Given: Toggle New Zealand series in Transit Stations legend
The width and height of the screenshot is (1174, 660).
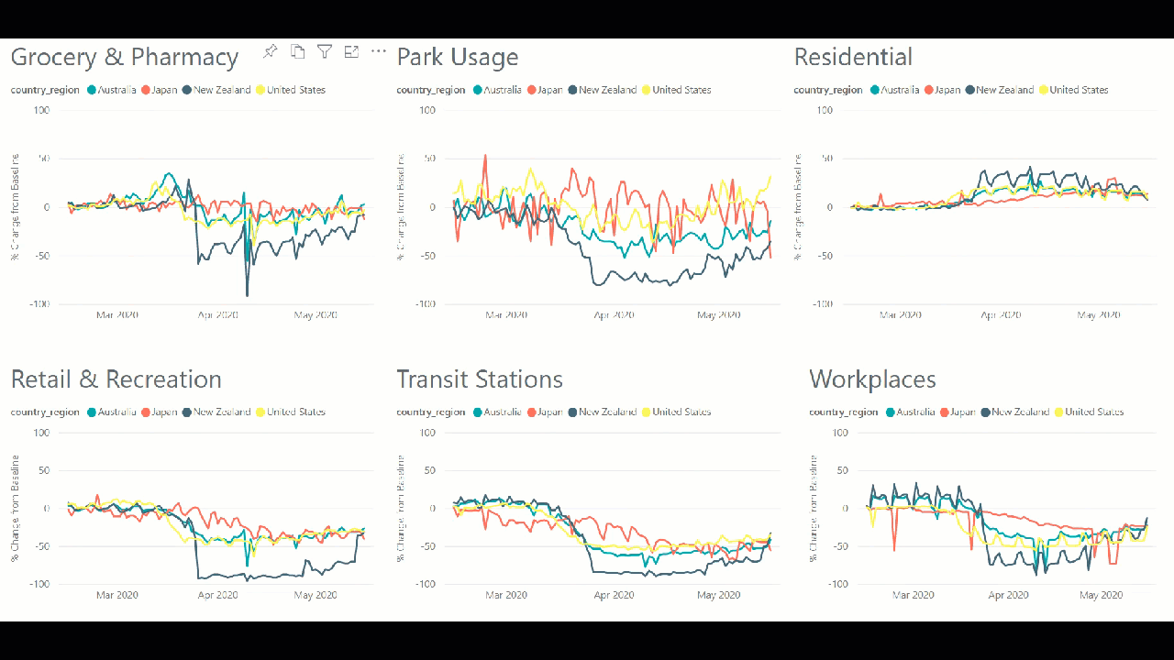Looking at the screenshot, I should click(573, 412).
